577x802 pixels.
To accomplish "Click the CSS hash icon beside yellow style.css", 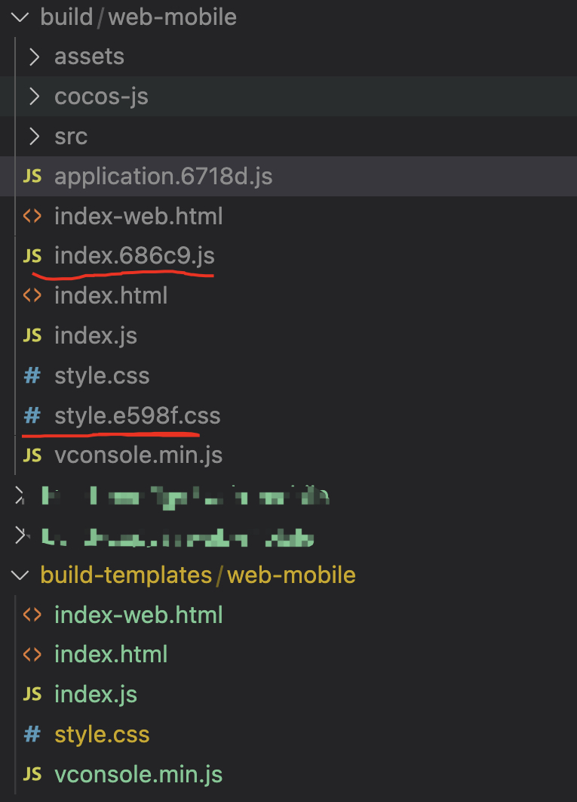I will pyautogui.click(x=32, y=734).
